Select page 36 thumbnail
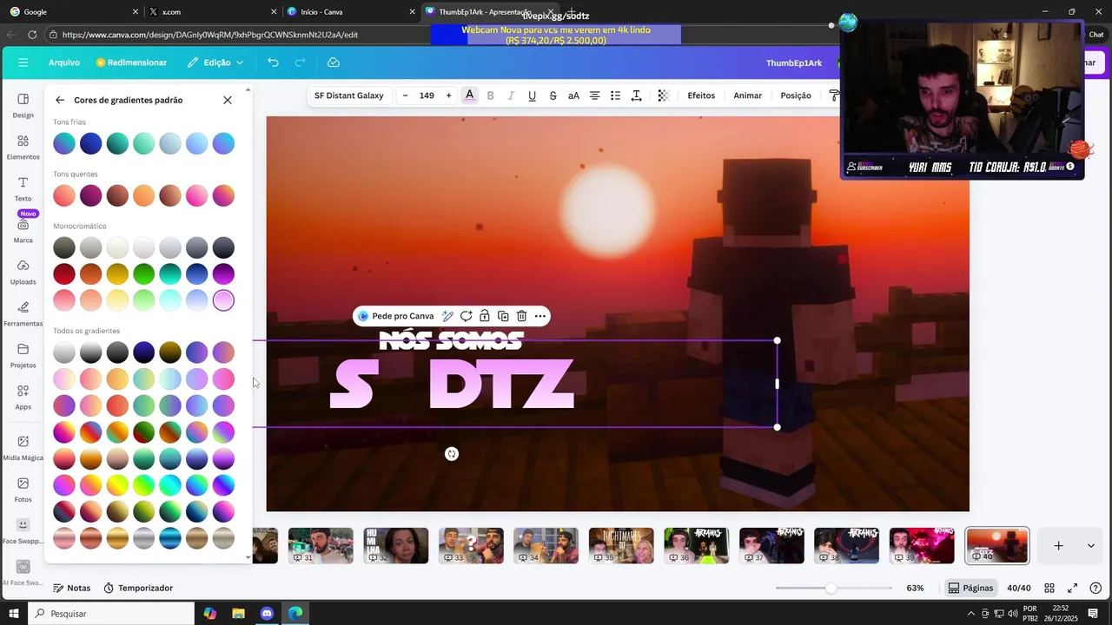Viewport: 1112px width, 625px height. point(697,546)
